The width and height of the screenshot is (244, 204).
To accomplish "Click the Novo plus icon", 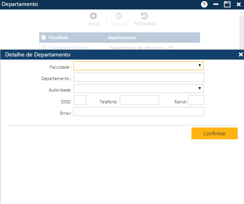I will tap(94, 16).
